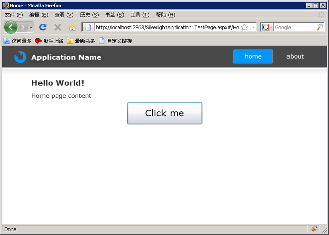Reload the page with the refresh icon
The height and width of the screenshot is (235, 329).
pyautogui.click(x=43, y=27)
